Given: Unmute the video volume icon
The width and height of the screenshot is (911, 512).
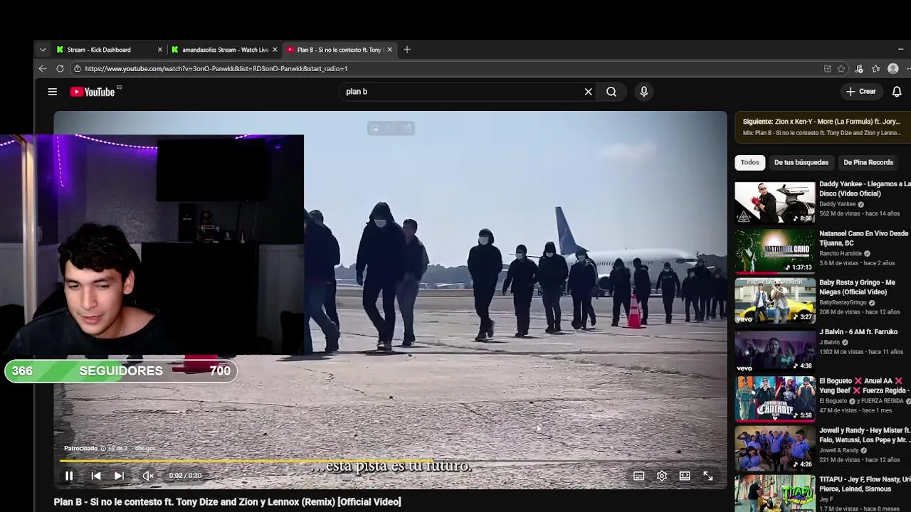Looking at the screenshot, I should [147, 476].
